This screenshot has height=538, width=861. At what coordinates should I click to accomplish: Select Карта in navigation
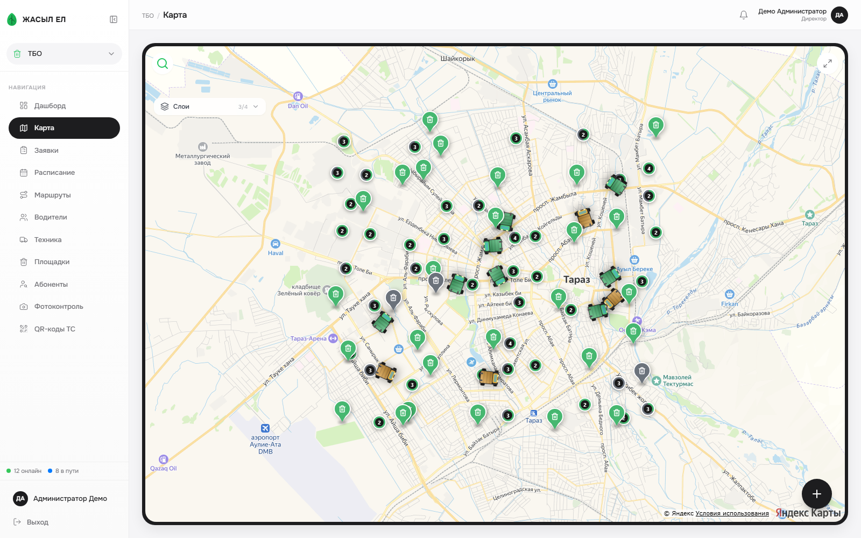[x=64, y=128]
